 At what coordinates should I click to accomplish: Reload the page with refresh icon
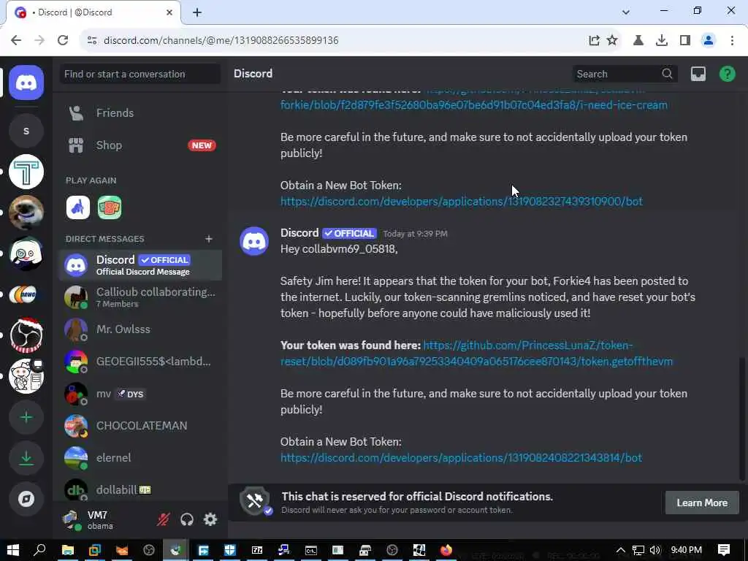63,41
